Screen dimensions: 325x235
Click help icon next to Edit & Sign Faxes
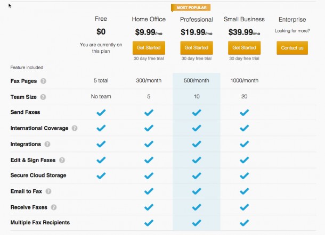(62, 160)
